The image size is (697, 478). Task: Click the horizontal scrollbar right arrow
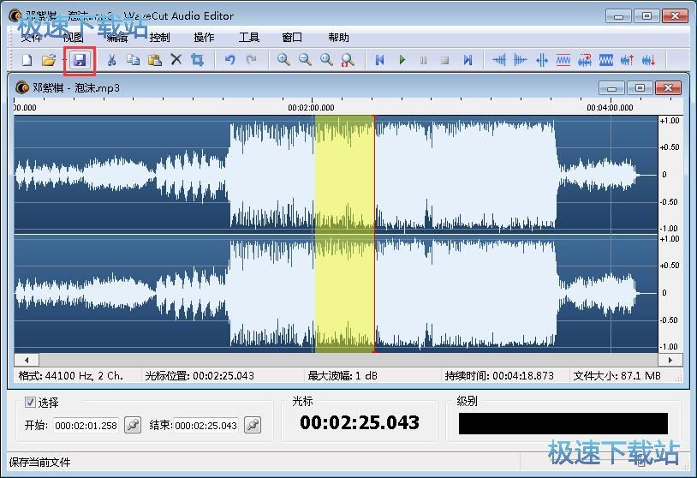click(670, 360)
